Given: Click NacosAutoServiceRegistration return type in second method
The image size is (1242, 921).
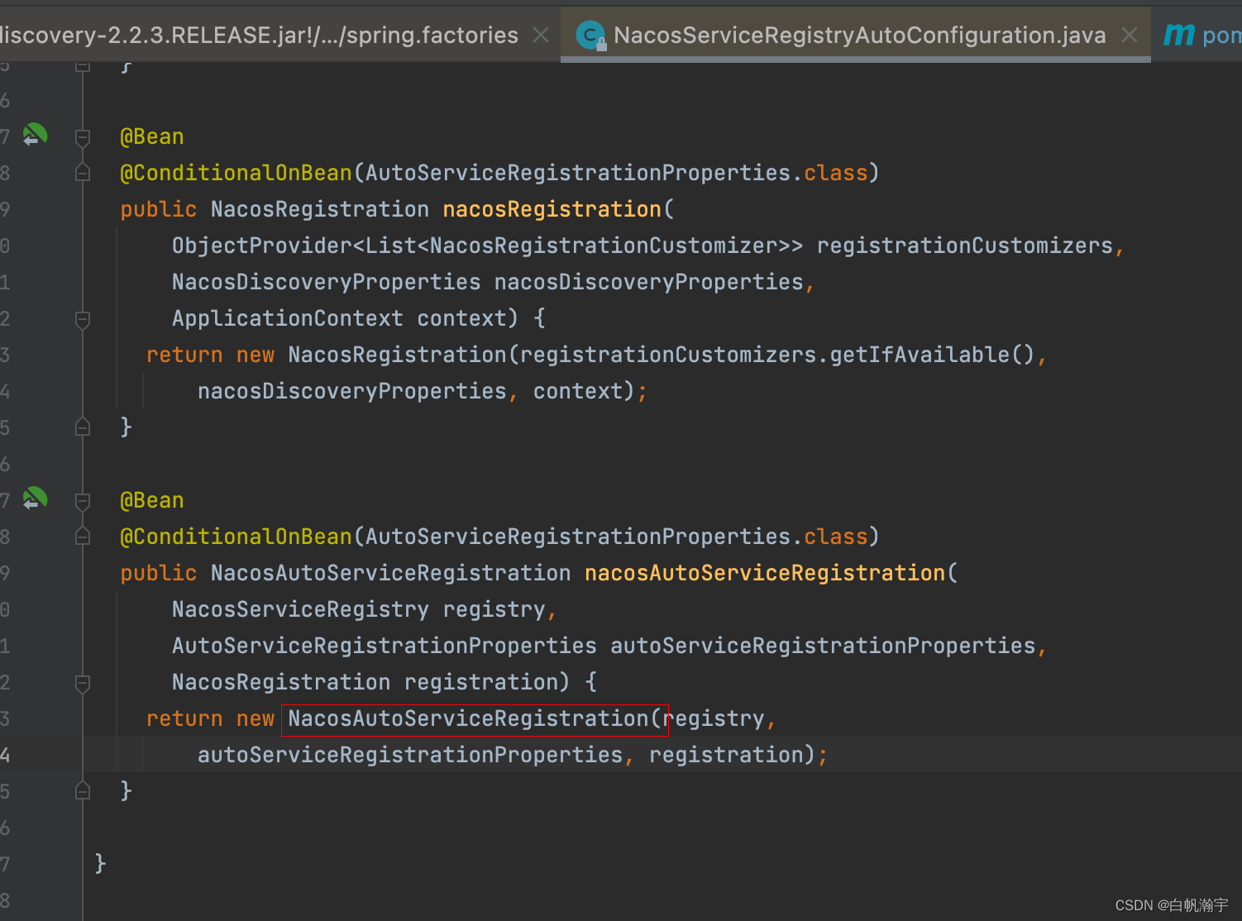Looking at the screenshot, I should pyautogui.click(x=390, y=573).
